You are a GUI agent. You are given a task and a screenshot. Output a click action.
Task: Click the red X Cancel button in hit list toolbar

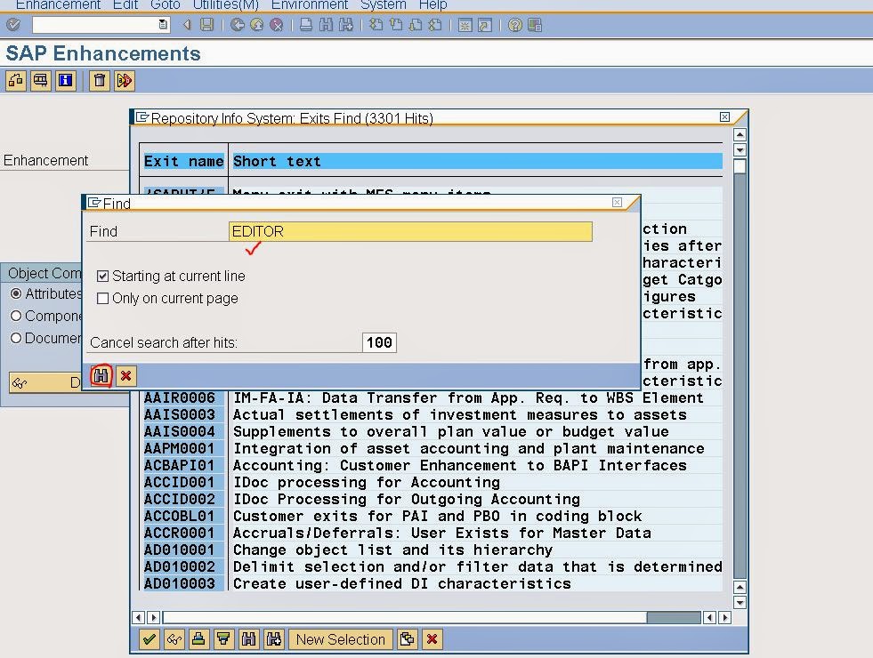pyautogui.click(x=432, y=639)
